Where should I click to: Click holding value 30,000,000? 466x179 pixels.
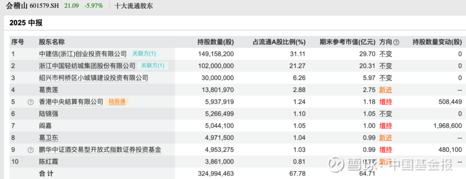click(217, 78)
